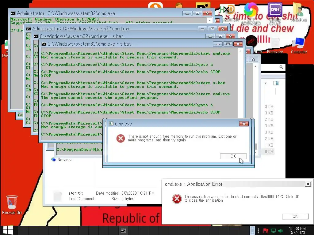This screenshot has width=314, height=235.
Task: Click the Text Document type label
Action: click(81, 199)
